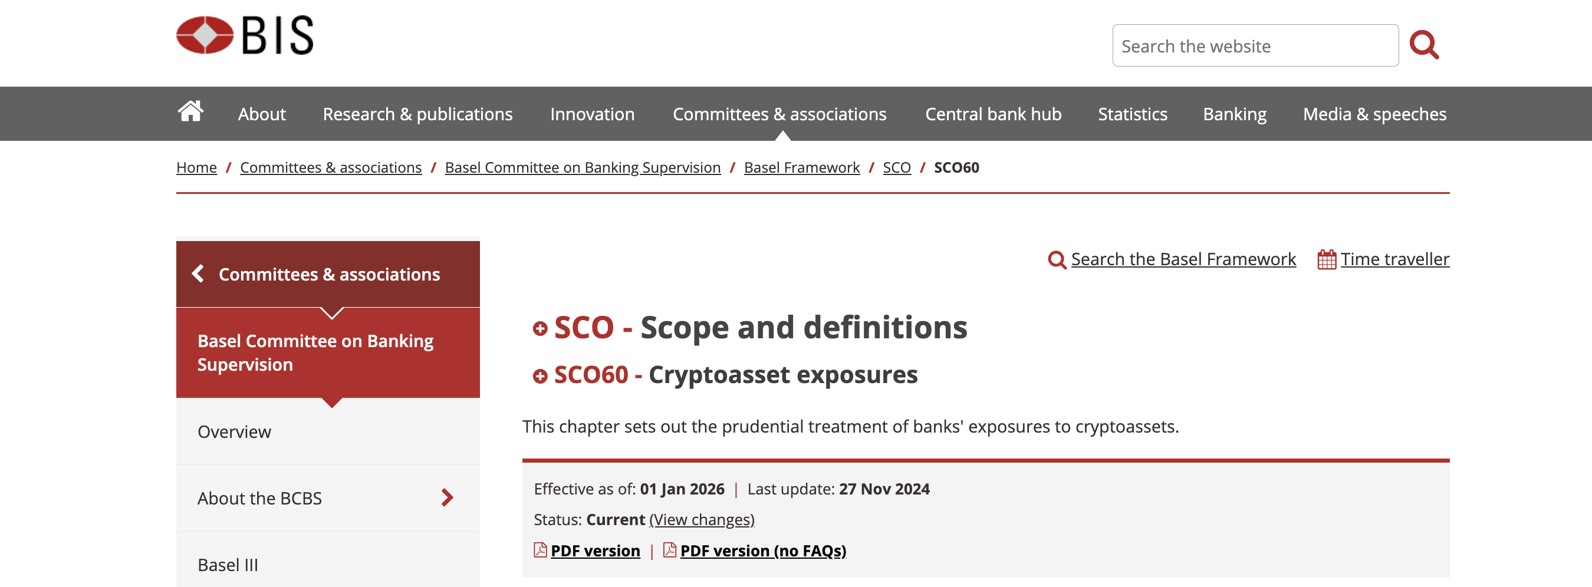
Task: Expand the SCO Scope and definitions plus
Action: point(540,329)
